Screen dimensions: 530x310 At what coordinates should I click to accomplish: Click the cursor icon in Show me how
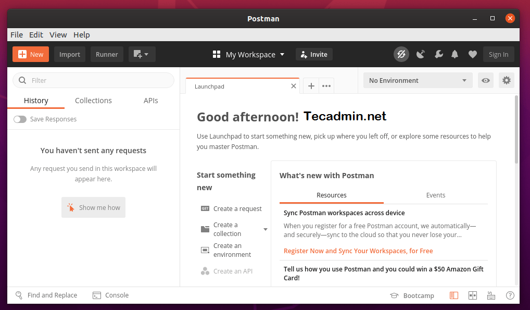coord(71,207)
